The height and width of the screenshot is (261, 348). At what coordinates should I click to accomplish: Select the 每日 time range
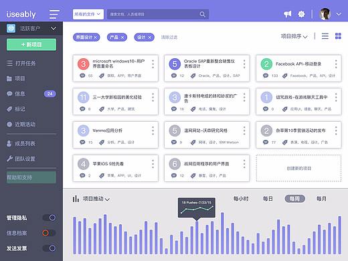pos(268,199)
